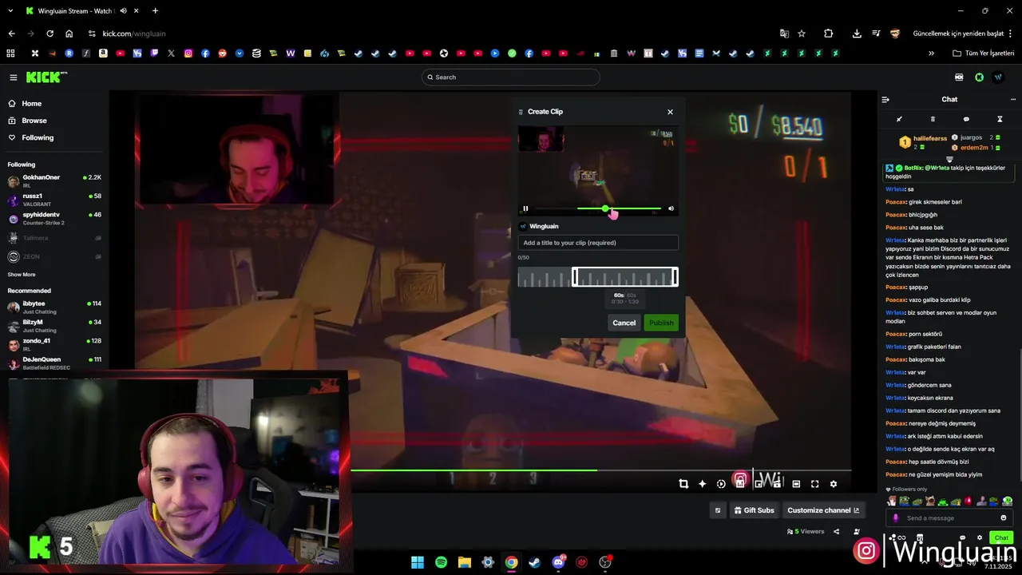Click the user icon right of share

[x=857, y=532]
